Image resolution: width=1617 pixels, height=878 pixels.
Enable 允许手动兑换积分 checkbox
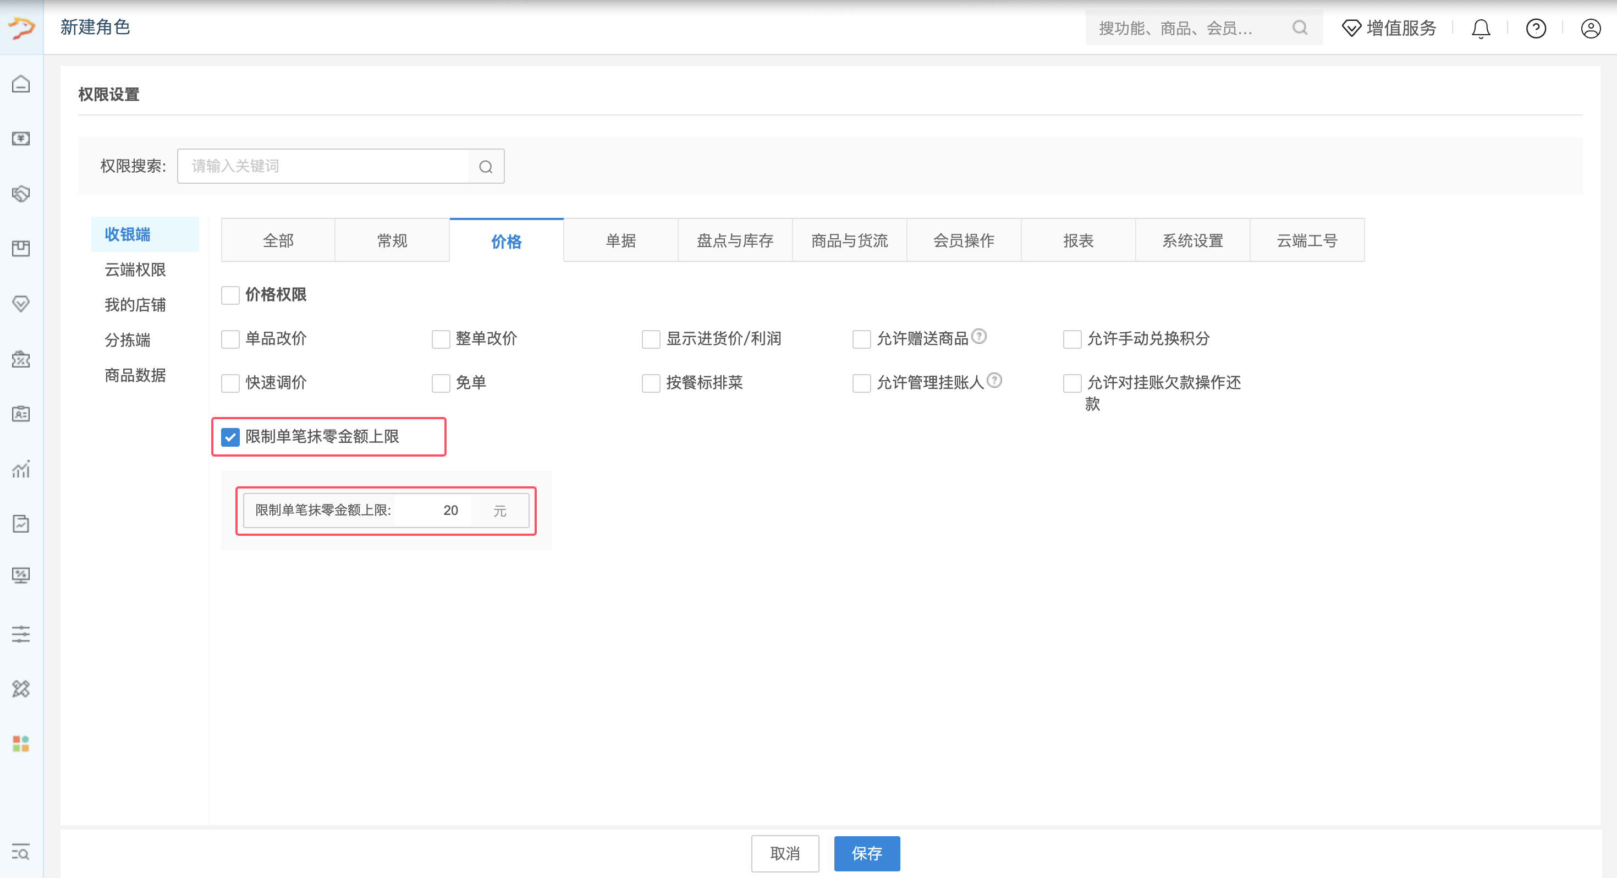1072,338
